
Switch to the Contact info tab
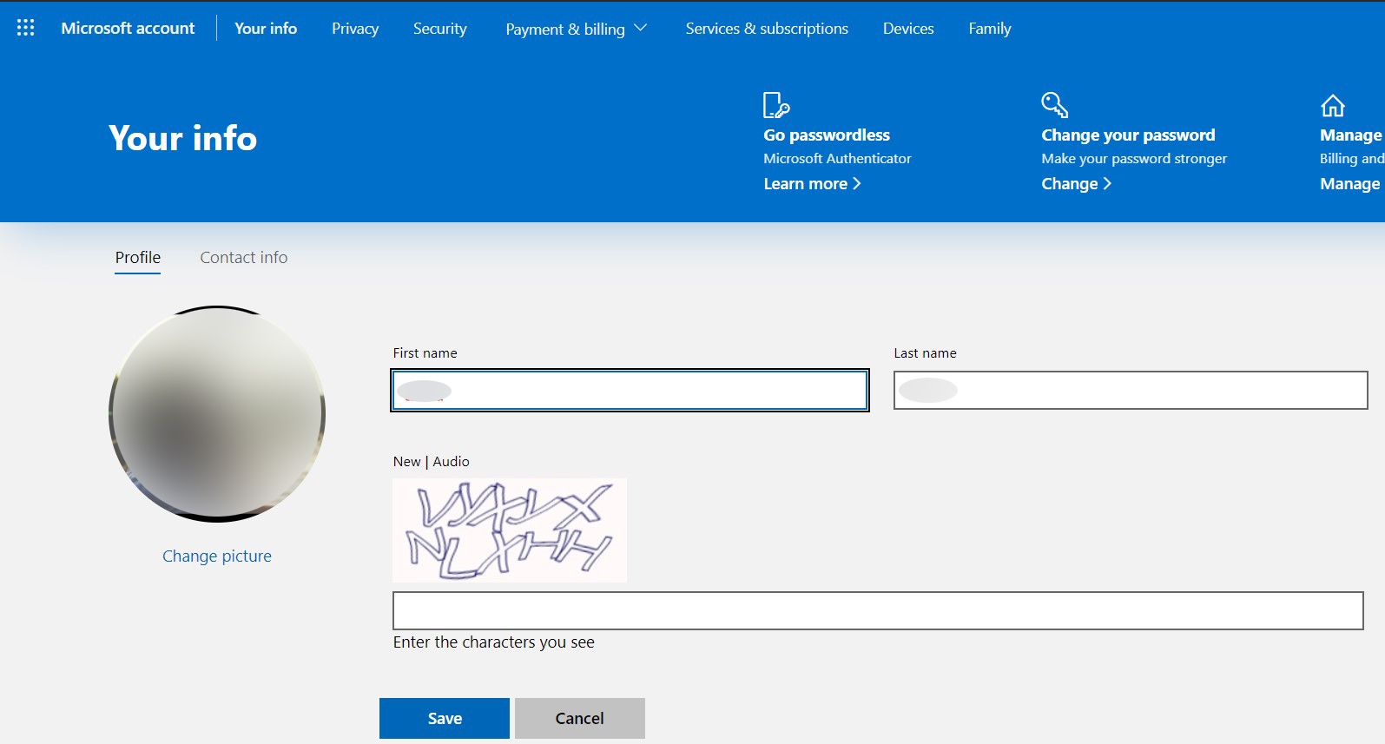(244, 258)
